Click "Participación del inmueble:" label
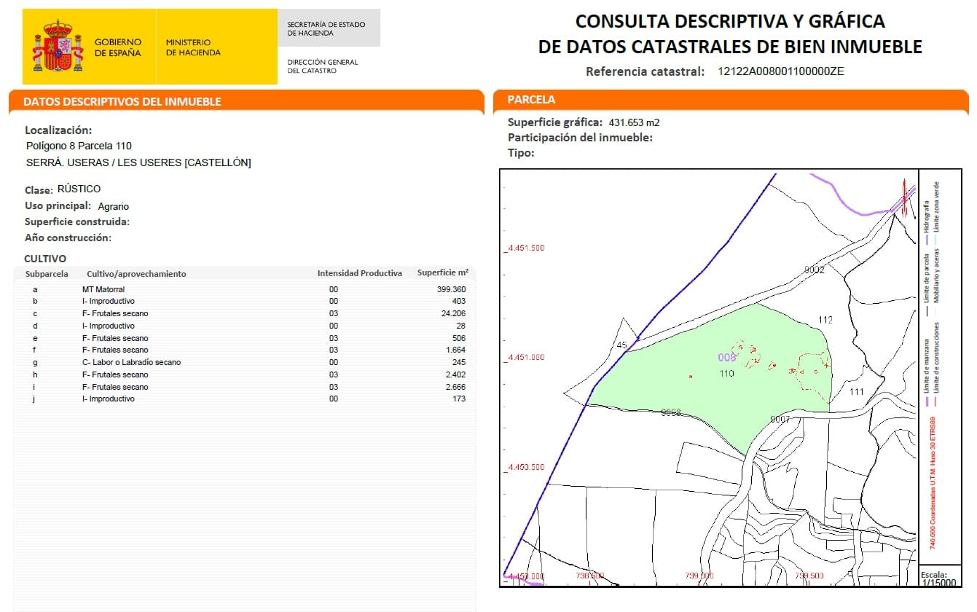The height and width of the screenshot is (612, 977). [x=580, y=137]
